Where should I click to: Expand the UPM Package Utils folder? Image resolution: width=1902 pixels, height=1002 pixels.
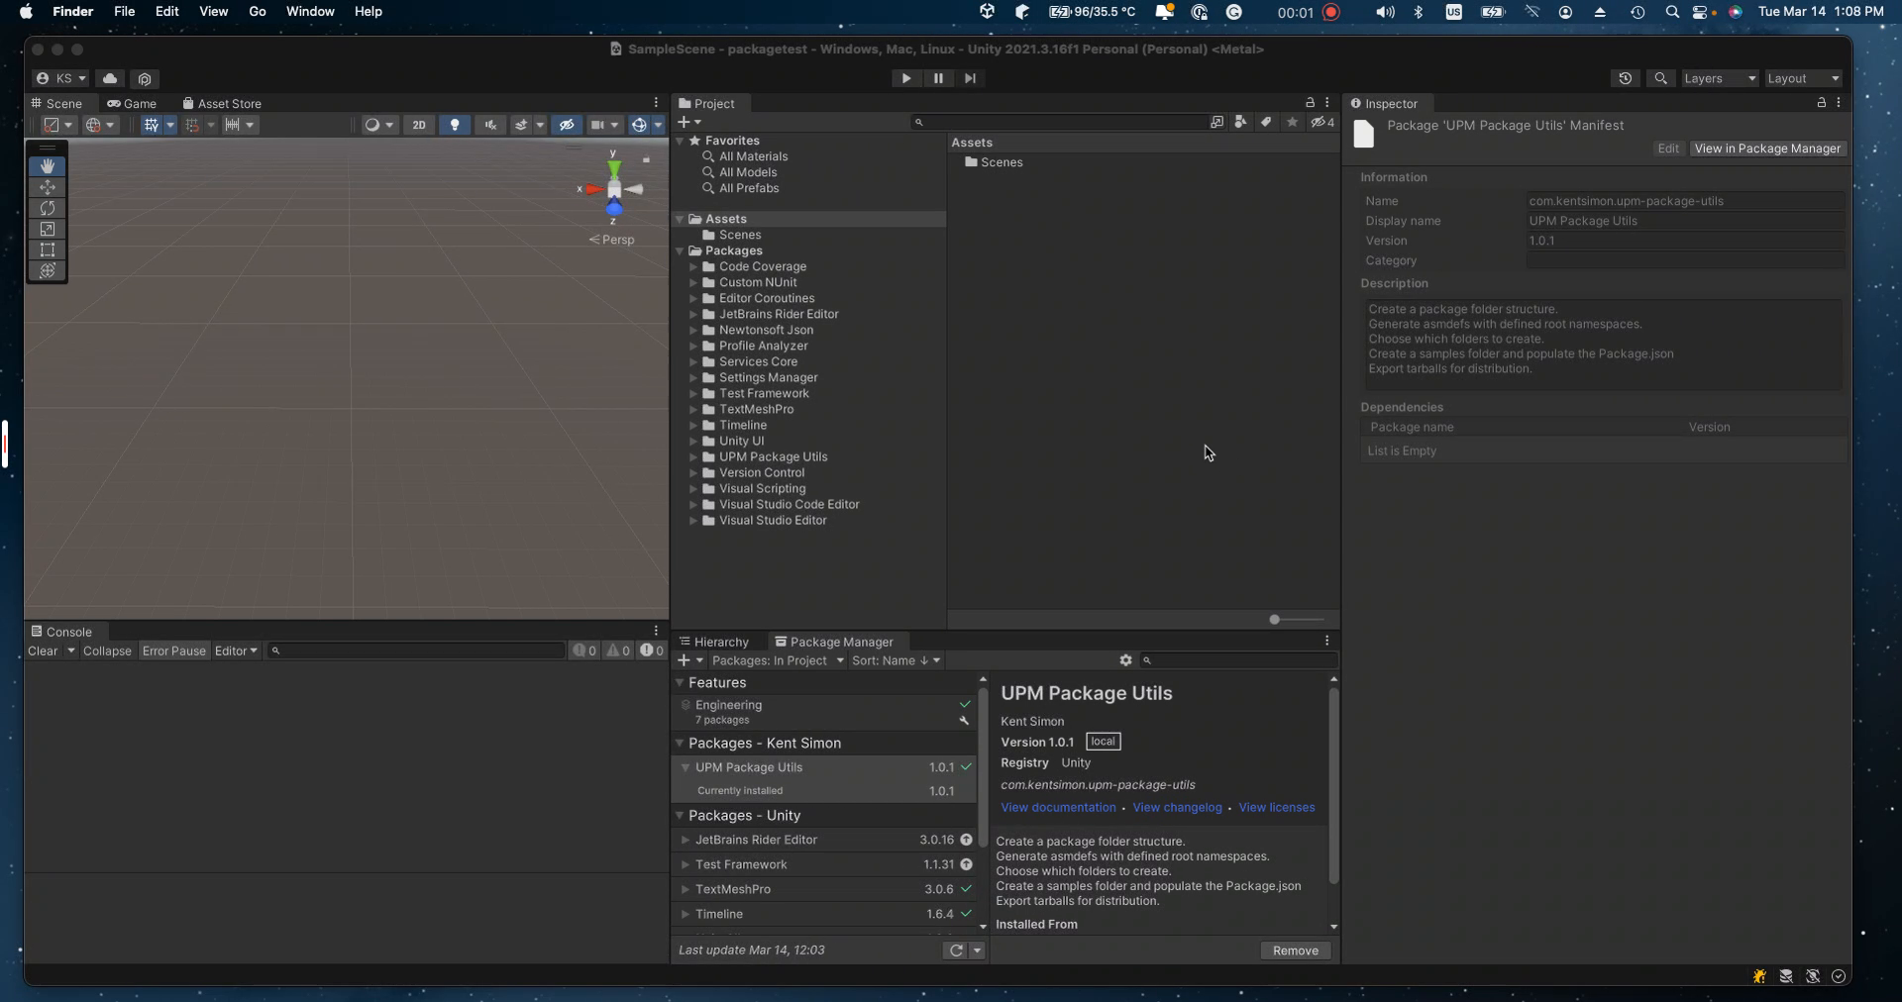tap(693, 457)
